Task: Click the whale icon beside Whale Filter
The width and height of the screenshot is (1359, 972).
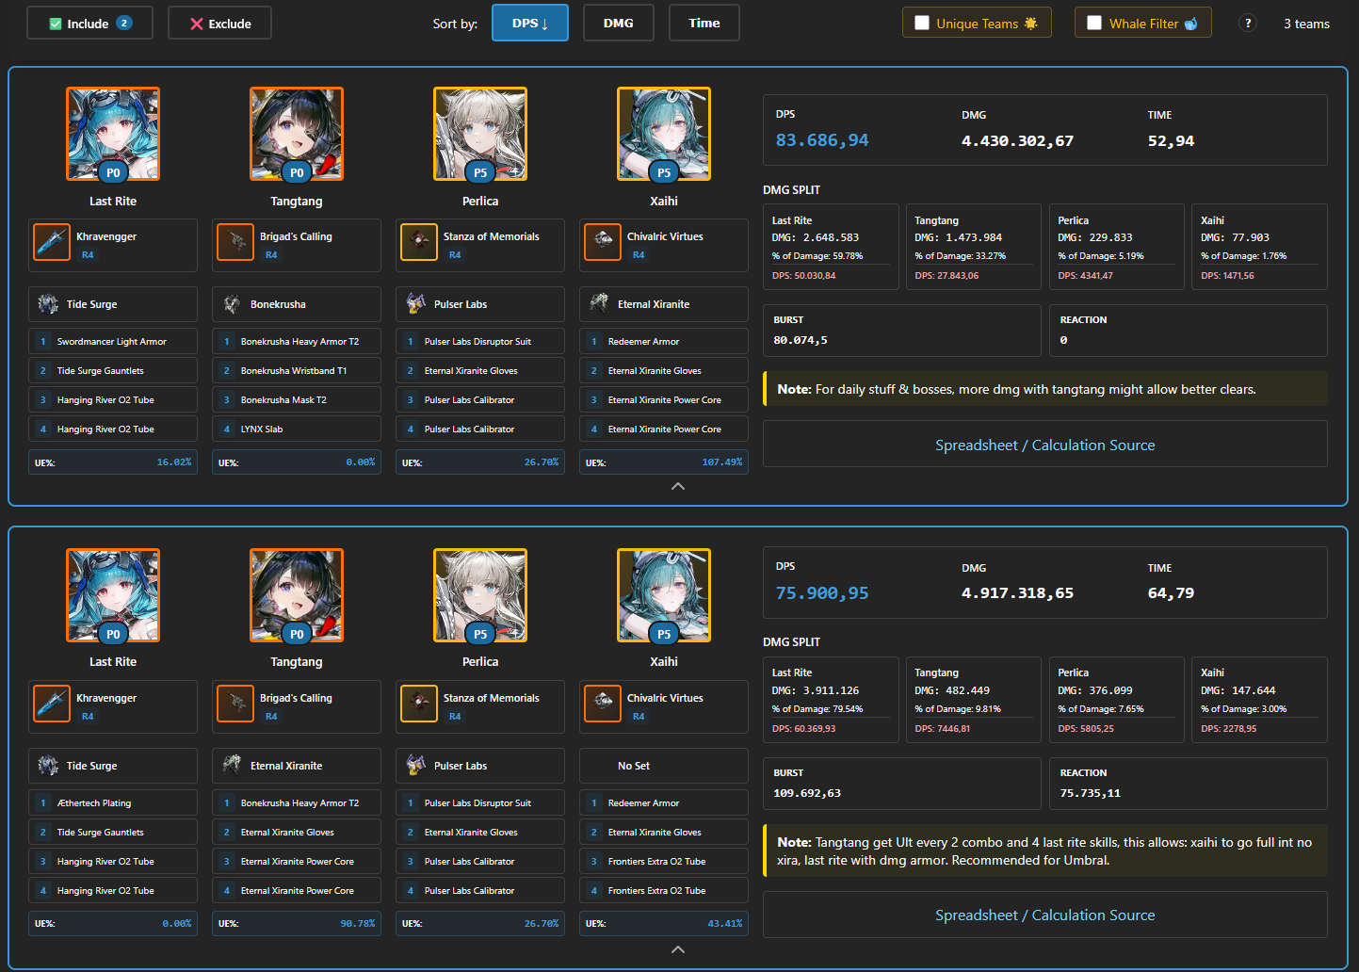Action: tap(1190, 24)
